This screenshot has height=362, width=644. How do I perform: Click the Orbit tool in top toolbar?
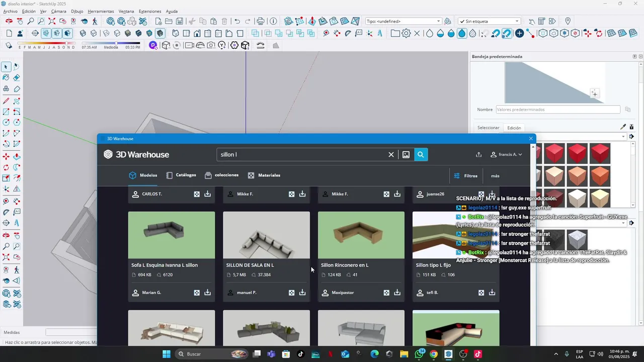[9, 21]
